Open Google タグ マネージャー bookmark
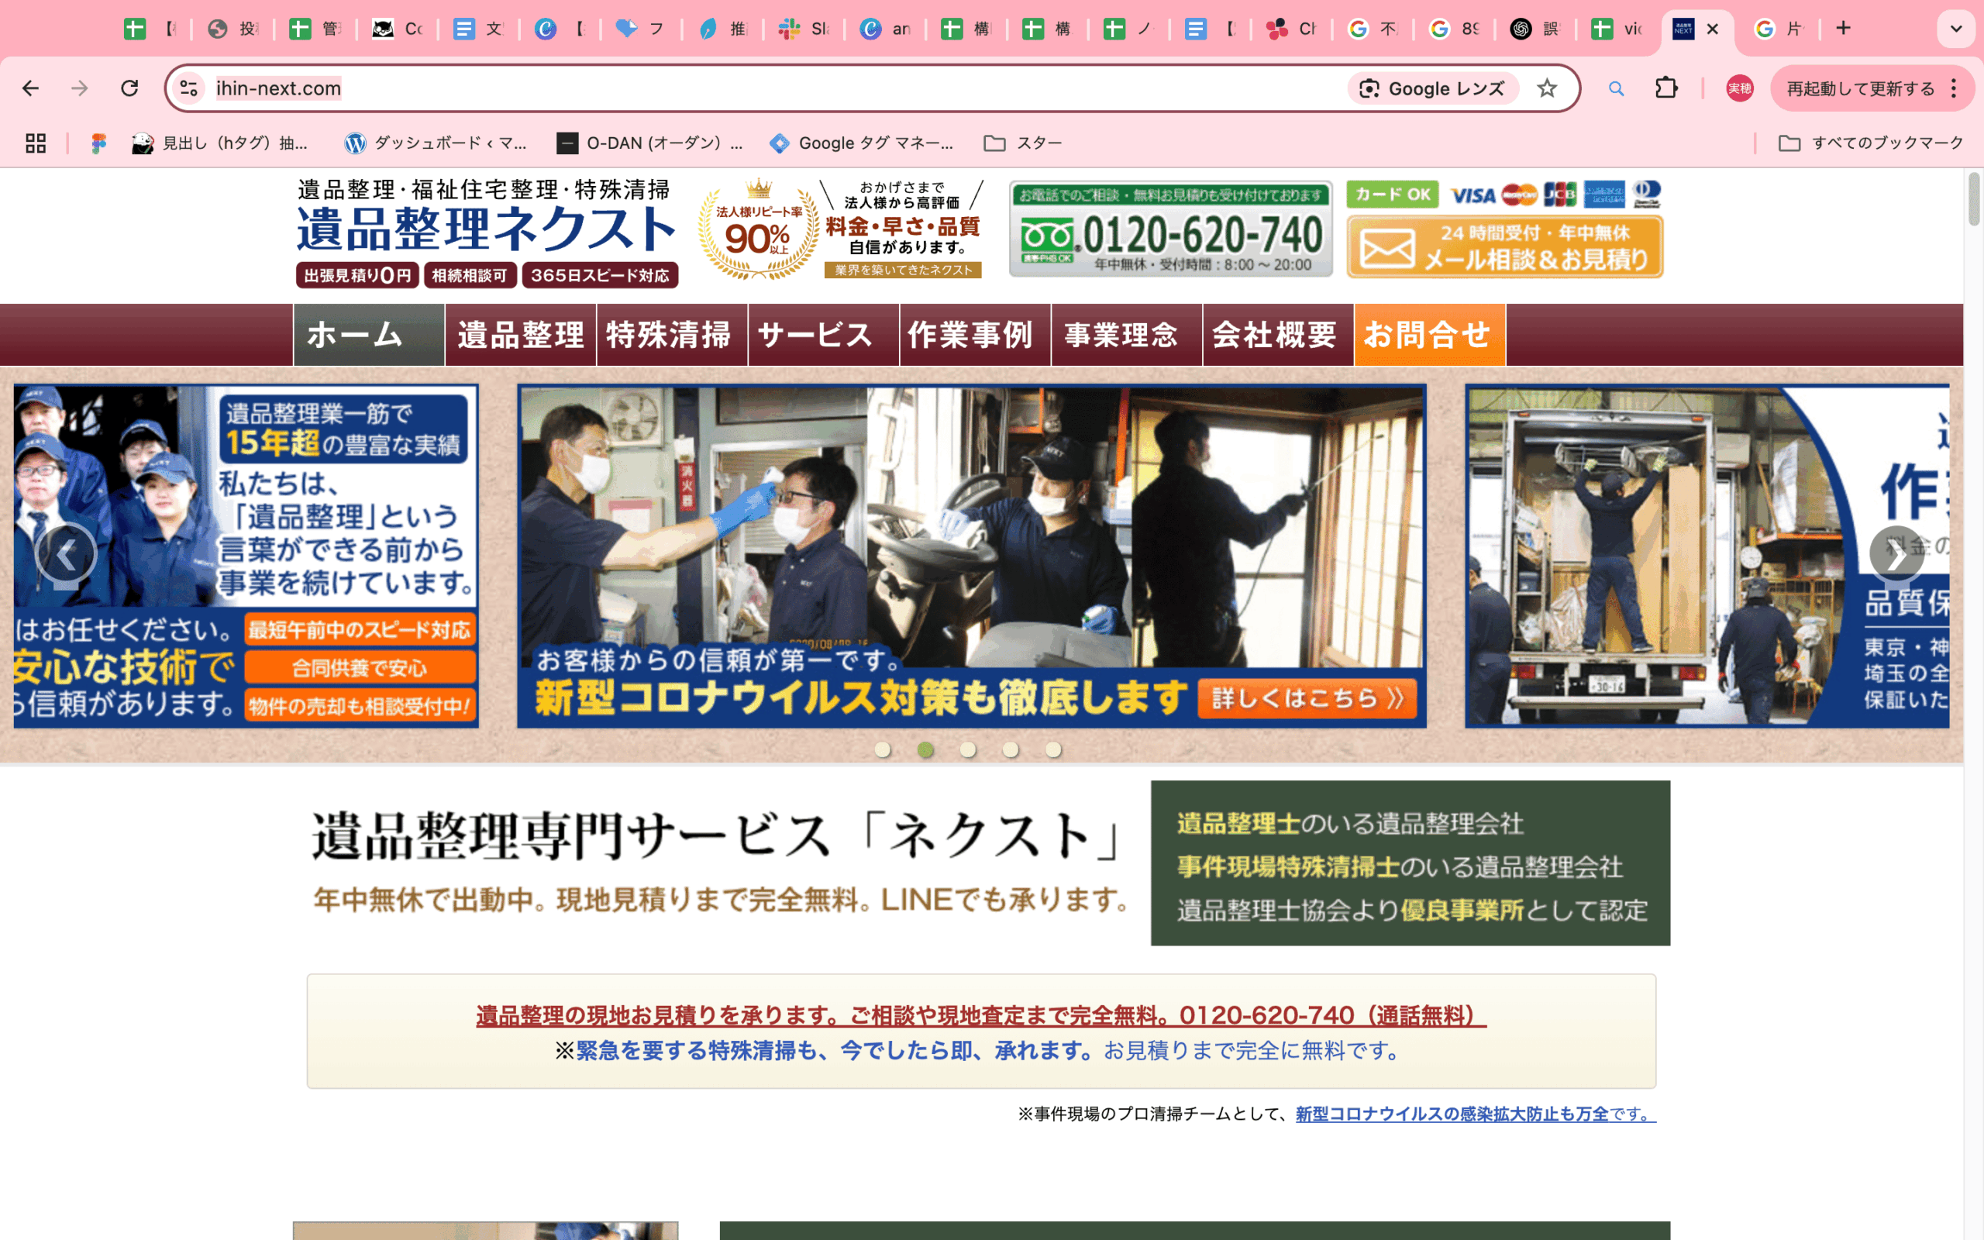This screenshot has height=1240, width=1984. tap(862, 143)
